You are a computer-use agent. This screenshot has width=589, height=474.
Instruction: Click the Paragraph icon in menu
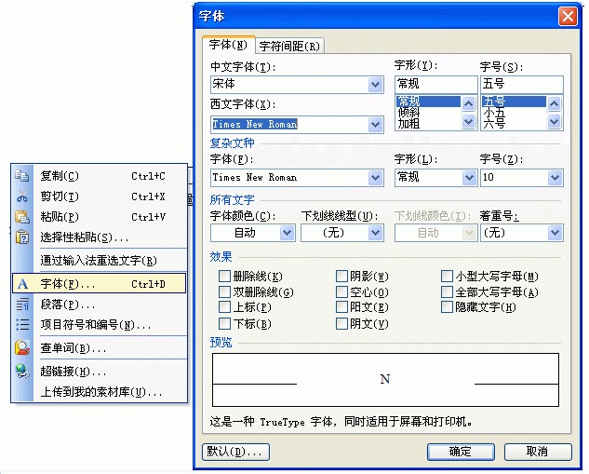click(23, 304)
